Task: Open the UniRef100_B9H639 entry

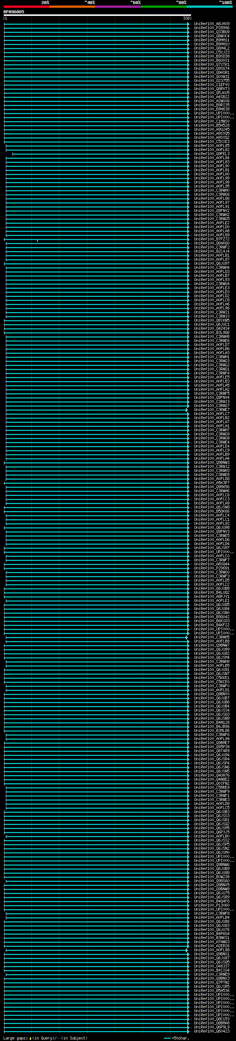Action: tap(211, 109)
